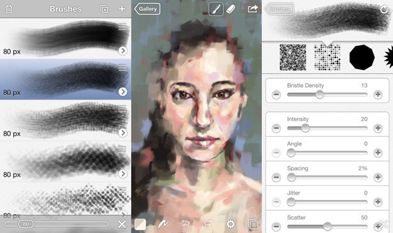Duplicate brush using the copy icon
The height and width of the screenshot is (233, 393).
(104, 9)
